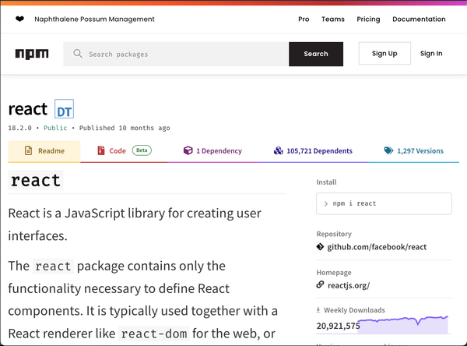Open the Teams page link
This screenshot has width=467, height=346.
tap(333, 19)
